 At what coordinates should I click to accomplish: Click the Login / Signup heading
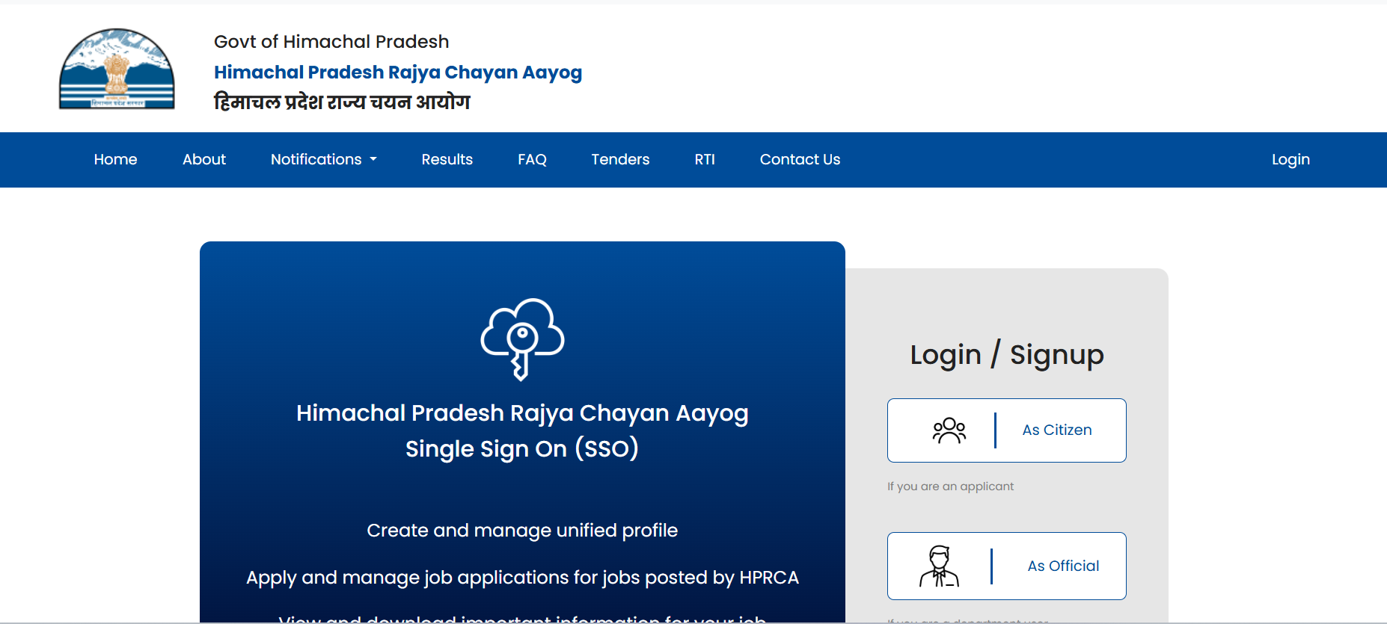pos(1007,355)
